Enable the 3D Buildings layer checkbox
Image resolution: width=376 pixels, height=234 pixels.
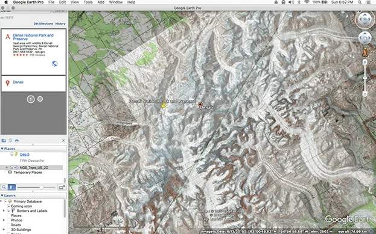tap(9, 229)
